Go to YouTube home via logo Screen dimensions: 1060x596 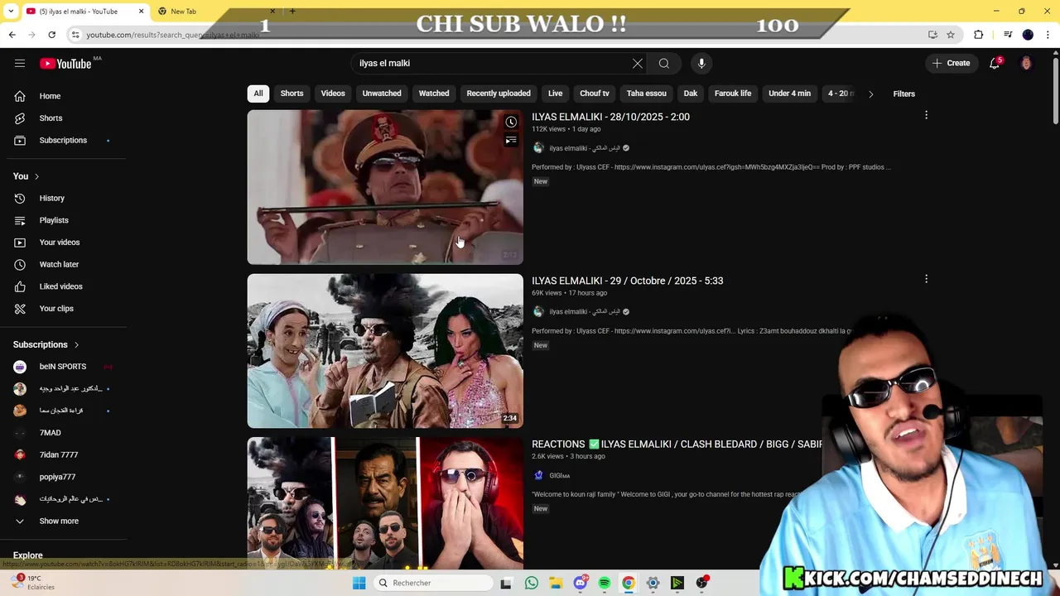[x=65, y=64]
